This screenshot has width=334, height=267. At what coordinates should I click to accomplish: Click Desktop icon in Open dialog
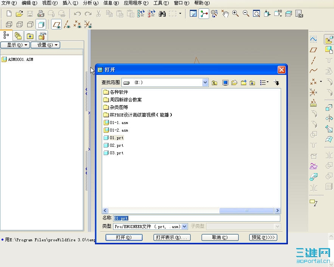[225, 82]
